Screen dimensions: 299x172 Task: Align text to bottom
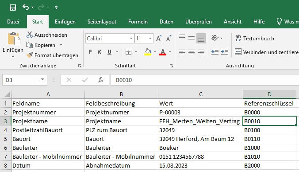click(201, 38)
